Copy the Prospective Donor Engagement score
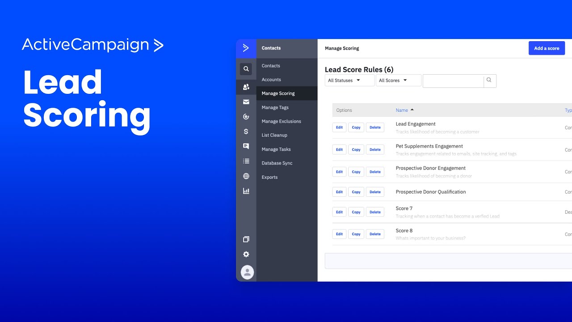Viewport: 572px width, 322px height. coord(356,172)
